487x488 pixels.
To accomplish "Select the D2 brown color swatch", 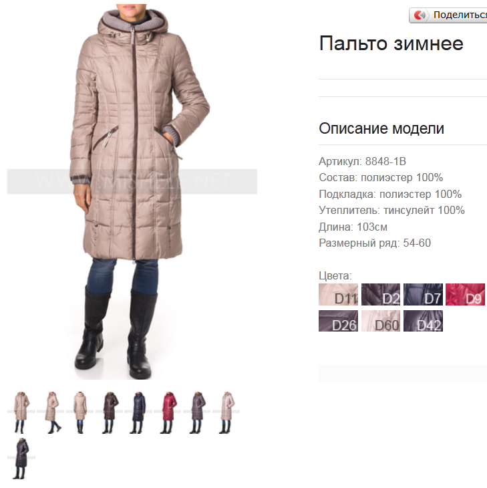I will pyautogui.click(x=381, y=294).
